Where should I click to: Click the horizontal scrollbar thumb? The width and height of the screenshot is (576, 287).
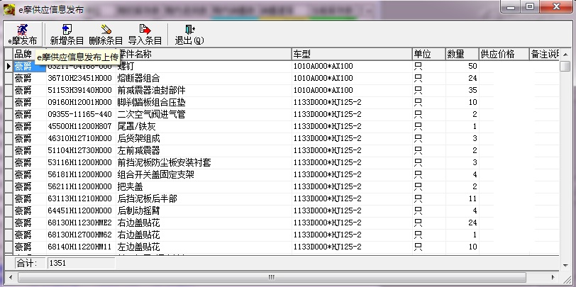(272, 277)
